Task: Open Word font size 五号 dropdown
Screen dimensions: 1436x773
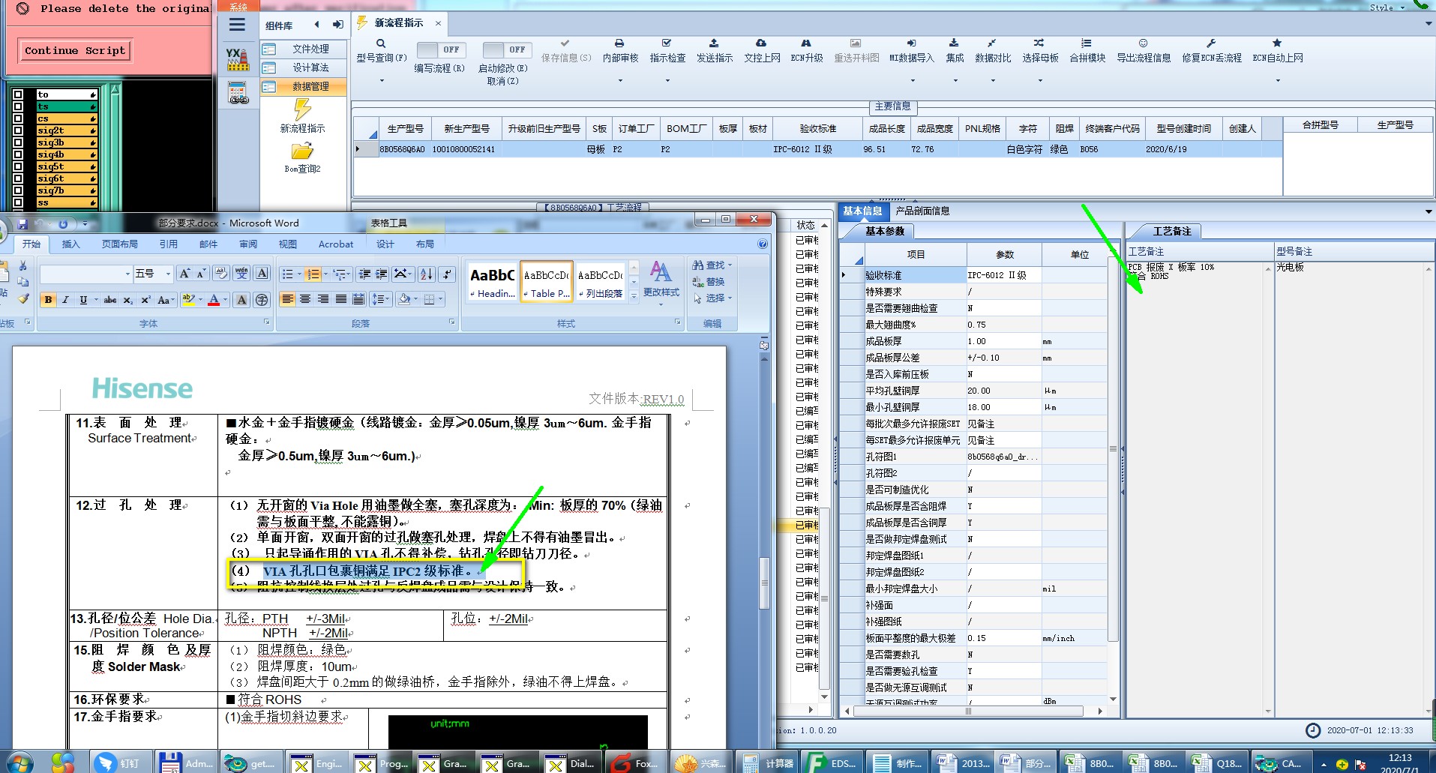Action: pyautogui.click(x=168, y=274)
